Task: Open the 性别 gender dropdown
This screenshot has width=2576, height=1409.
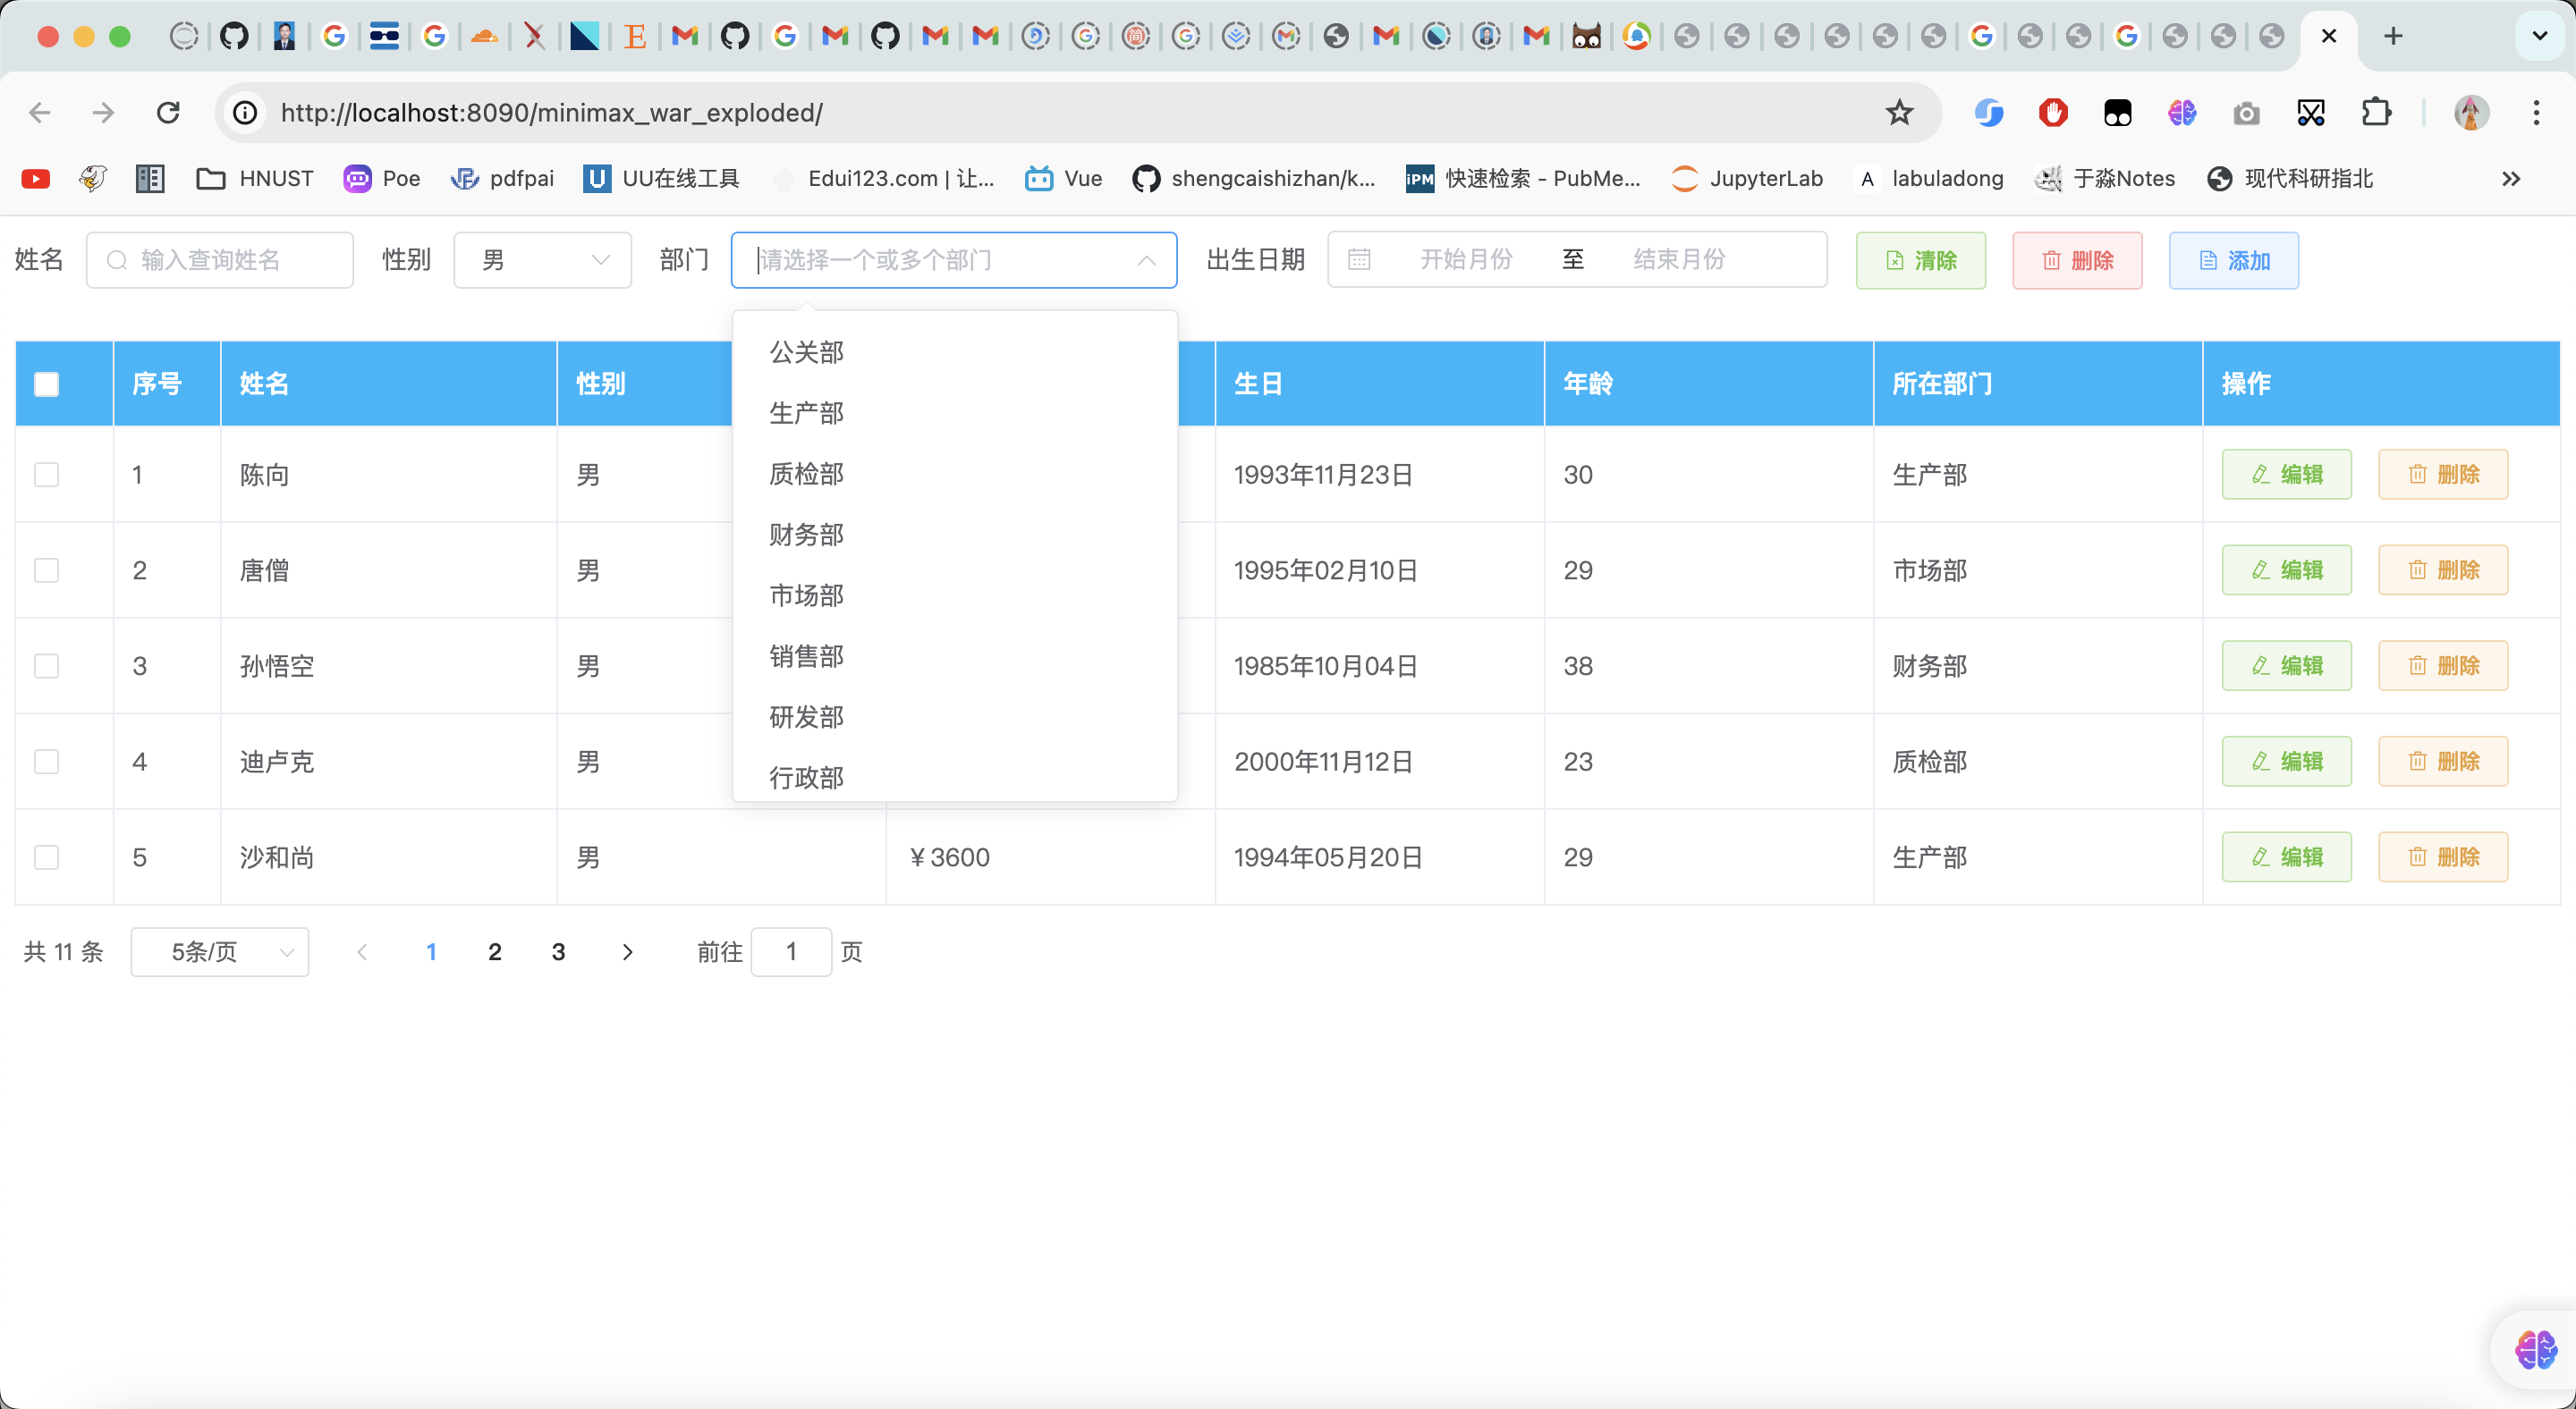Action: [x=542, y=261]
